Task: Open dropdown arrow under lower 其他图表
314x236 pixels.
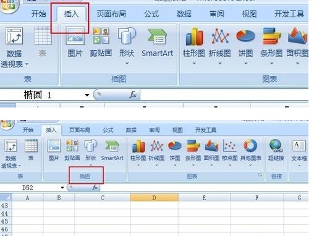Action: [250, 165]
